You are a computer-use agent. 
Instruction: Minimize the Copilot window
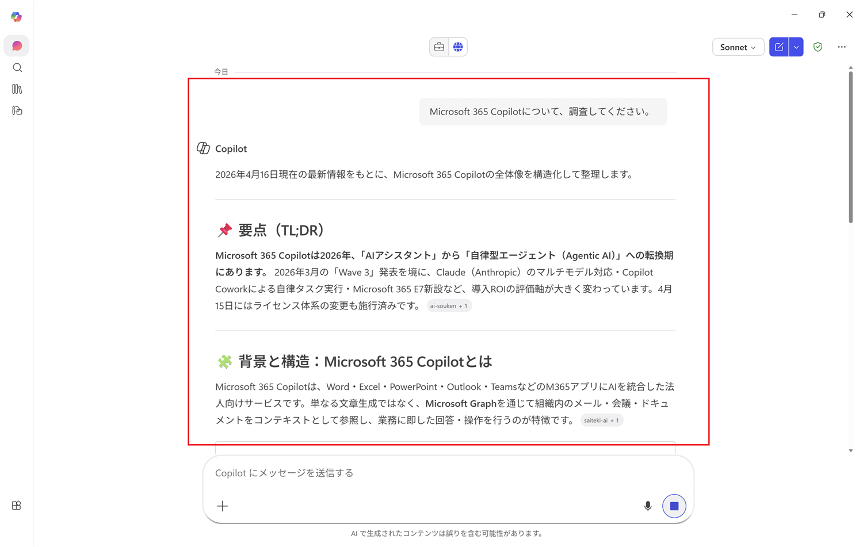point(795,14)
